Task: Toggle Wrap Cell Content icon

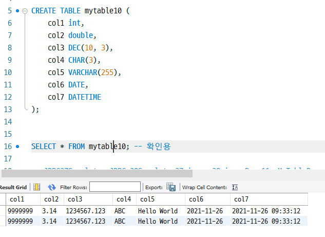Action: click(x=235, y=188)
